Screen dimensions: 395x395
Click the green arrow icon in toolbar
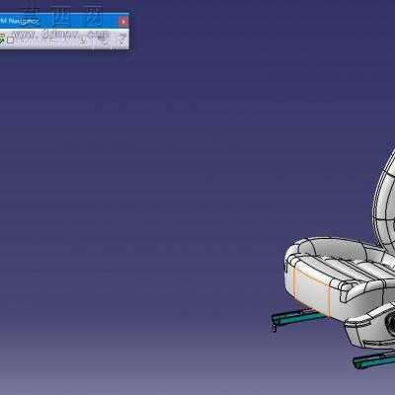(2, 40)
